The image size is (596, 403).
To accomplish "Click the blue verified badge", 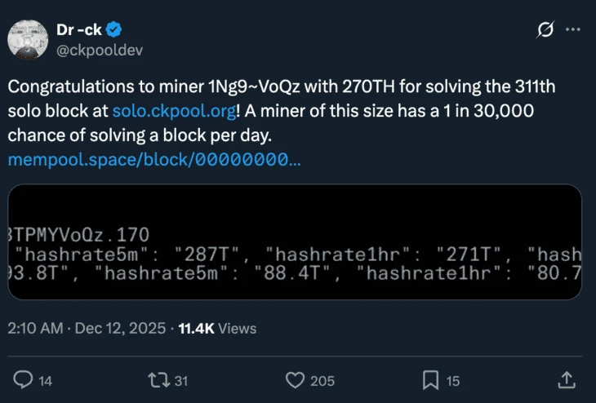I will (115, 30).
